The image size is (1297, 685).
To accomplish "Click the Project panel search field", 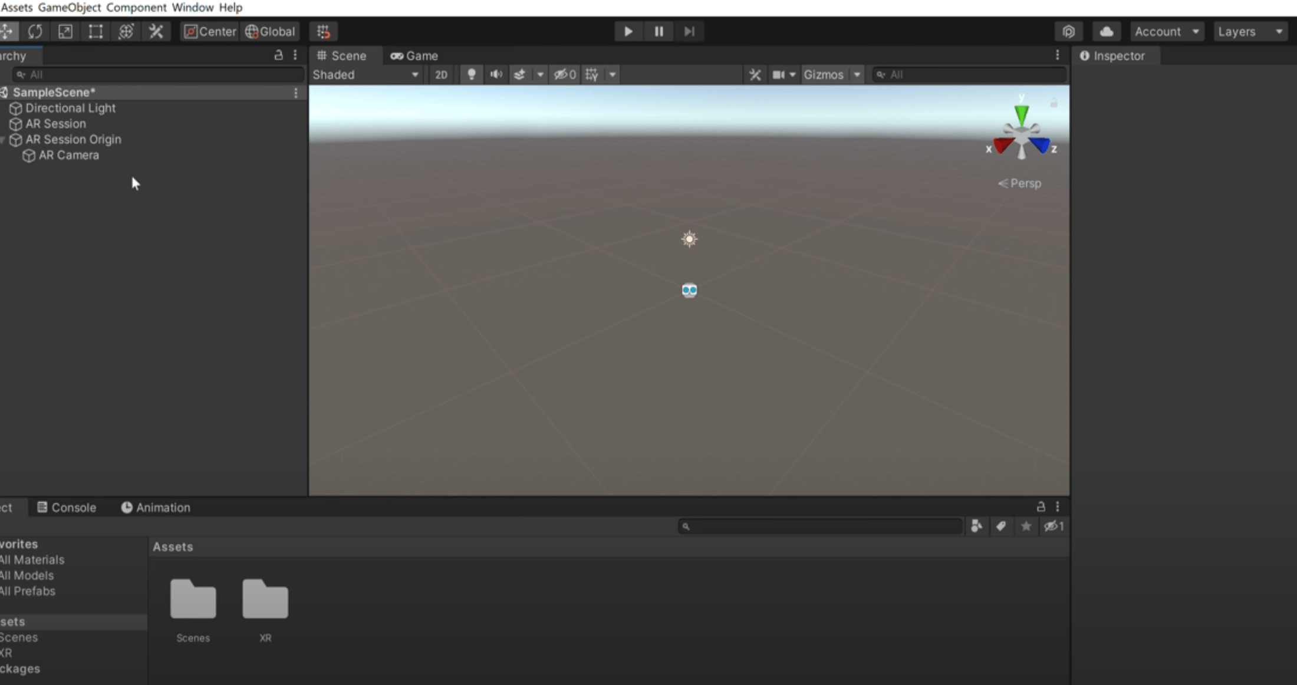I will (x=821, y=526).
